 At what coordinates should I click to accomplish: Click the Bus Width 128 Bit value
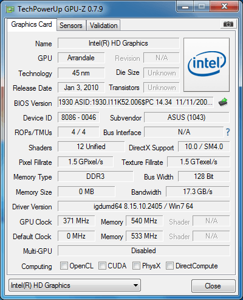coord(204,176)
